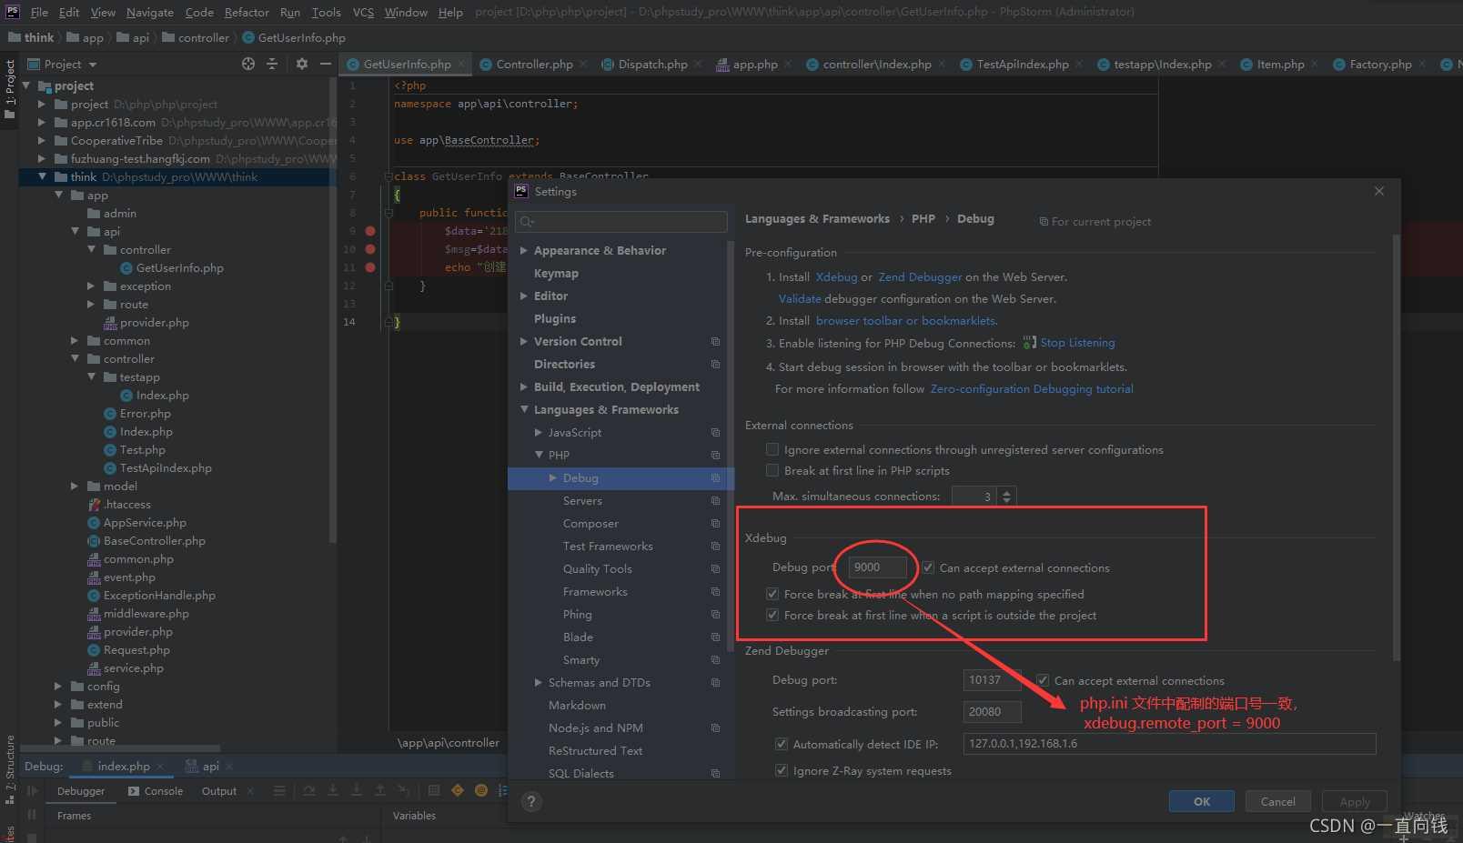The image size is (1463, 843).
Task: Open the Z: Structure tool window stripe
Action: point(10,769)
